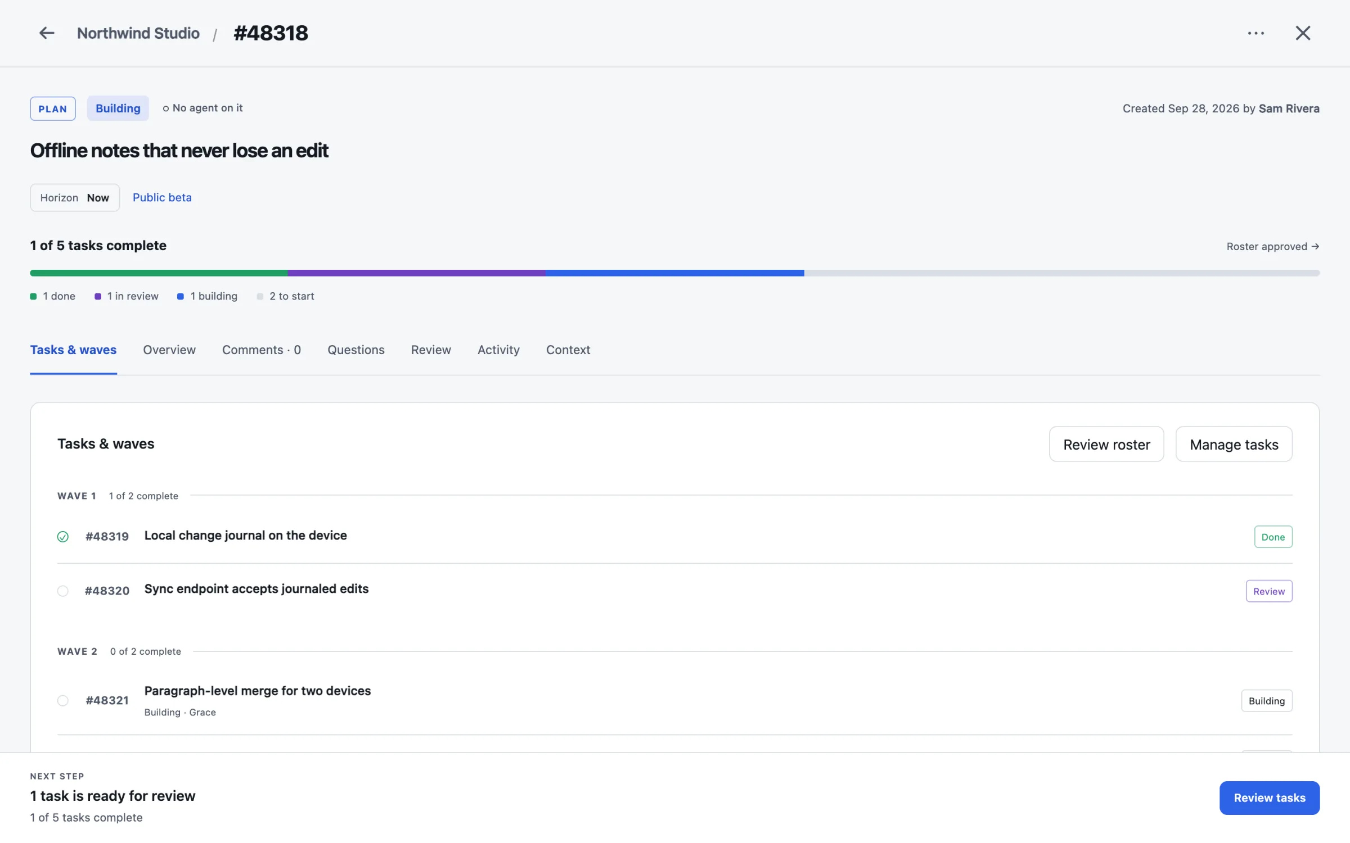Open the three-dots more options menu
The width and height of the screenshot is (1350, 843).
(1255, 33)
